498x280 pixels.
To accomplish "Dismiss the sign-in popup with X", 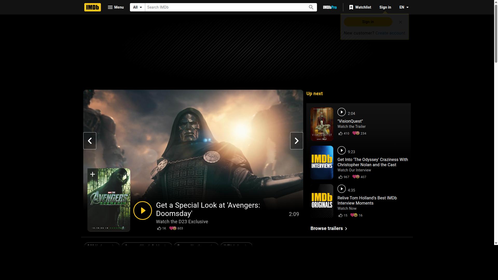I will click(400, 22).
